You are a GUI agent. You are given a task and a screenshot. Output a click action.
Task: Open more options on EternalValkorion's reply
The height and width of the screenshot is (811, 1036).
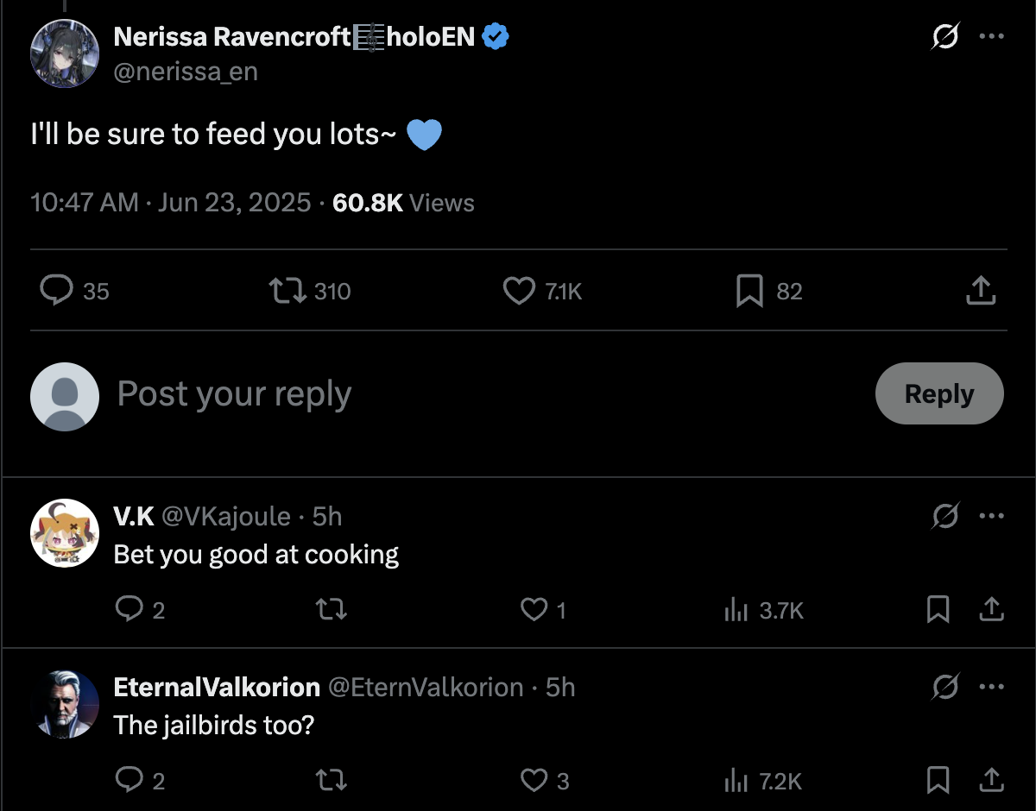tap(991, 688)
